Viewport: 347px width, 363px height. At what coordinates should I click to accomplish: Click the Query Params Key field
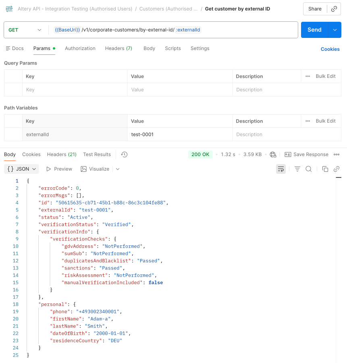pos(75,90)
